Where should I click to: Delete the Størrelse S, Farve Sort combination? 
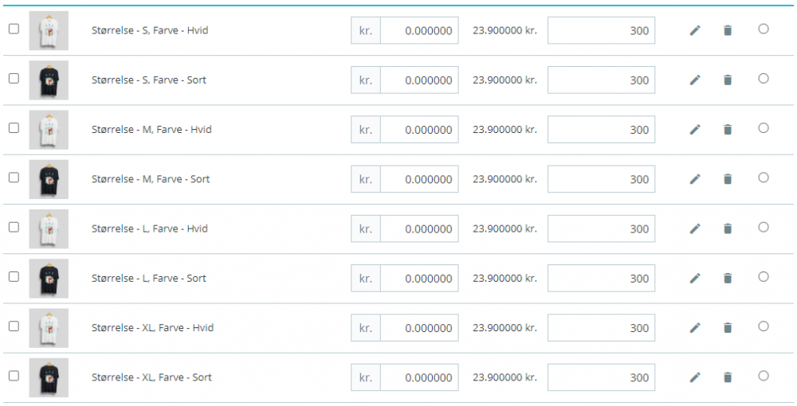tap(727, 80)
